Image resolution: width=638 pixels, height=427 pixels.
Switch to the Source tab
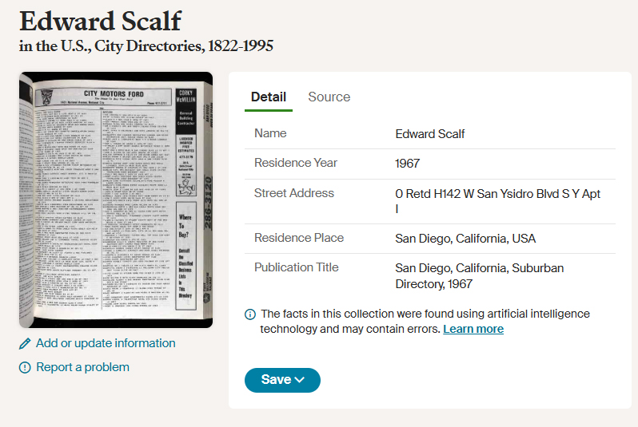[x=329, y=97]
